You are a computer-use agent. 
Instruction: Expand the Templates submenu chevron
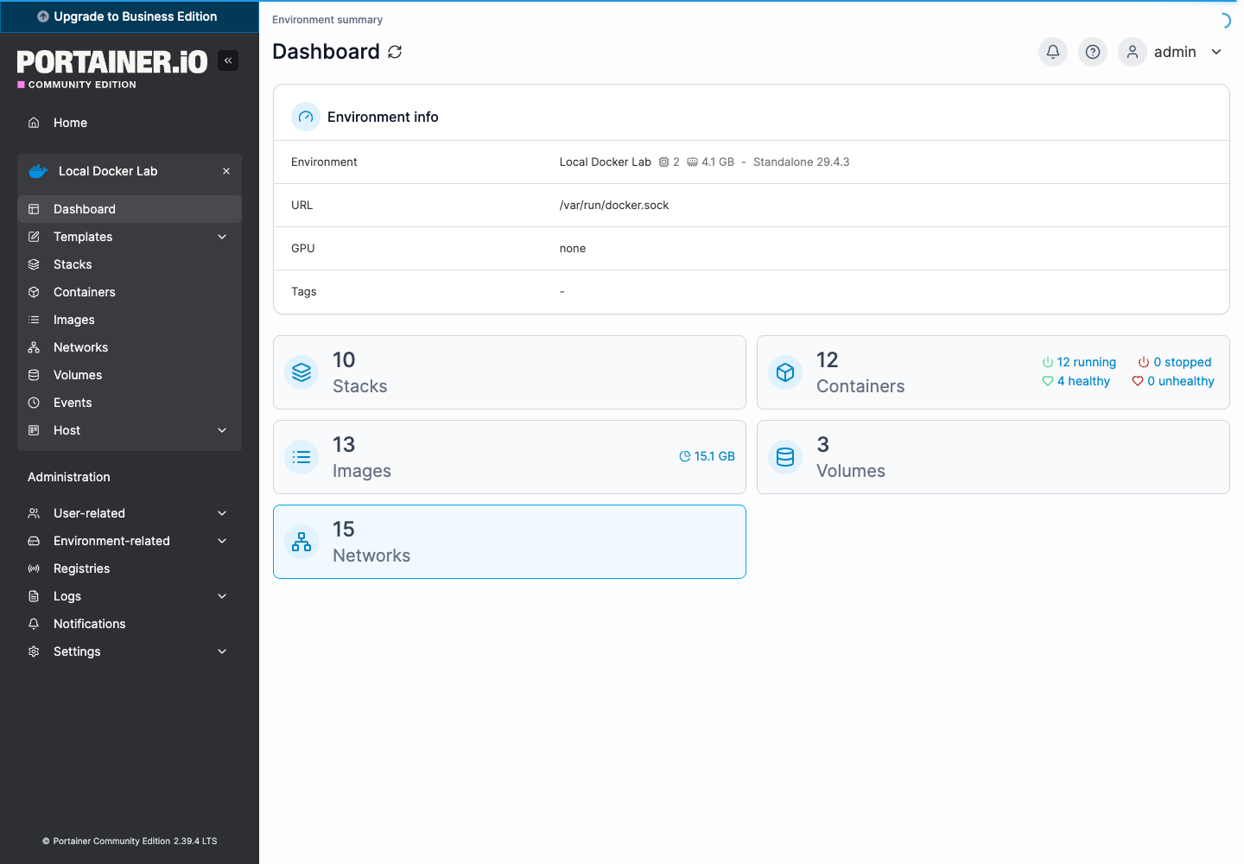222,237
